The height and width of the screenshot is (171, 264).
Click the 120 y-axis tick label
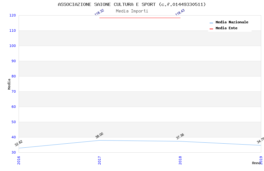[x=13, y=15]
